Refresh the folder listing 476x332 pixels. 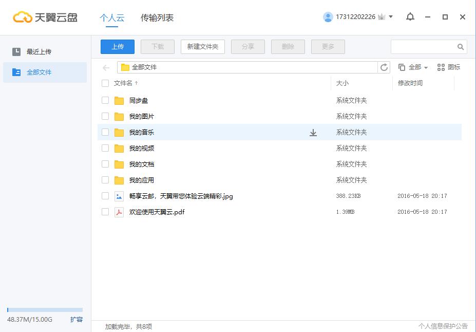[x=384, y=67]
